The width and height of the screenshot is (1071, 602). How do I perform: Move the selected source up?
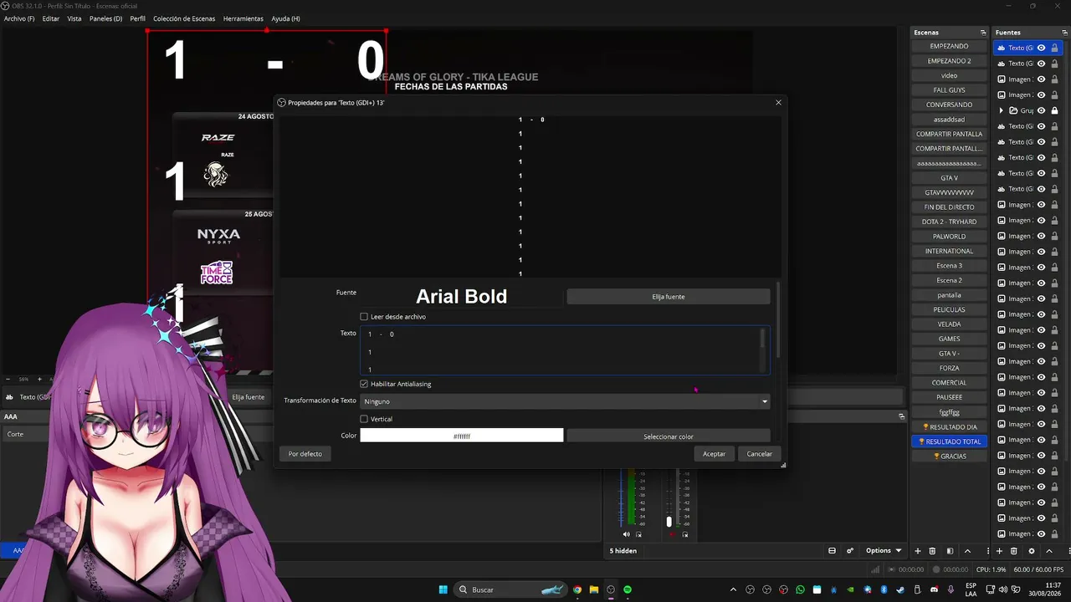(x=1049, y=551)
